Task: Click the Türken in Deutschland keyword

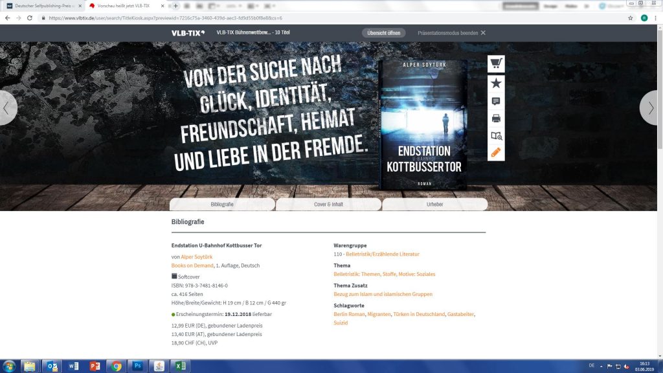Action: tap(419, 314)
